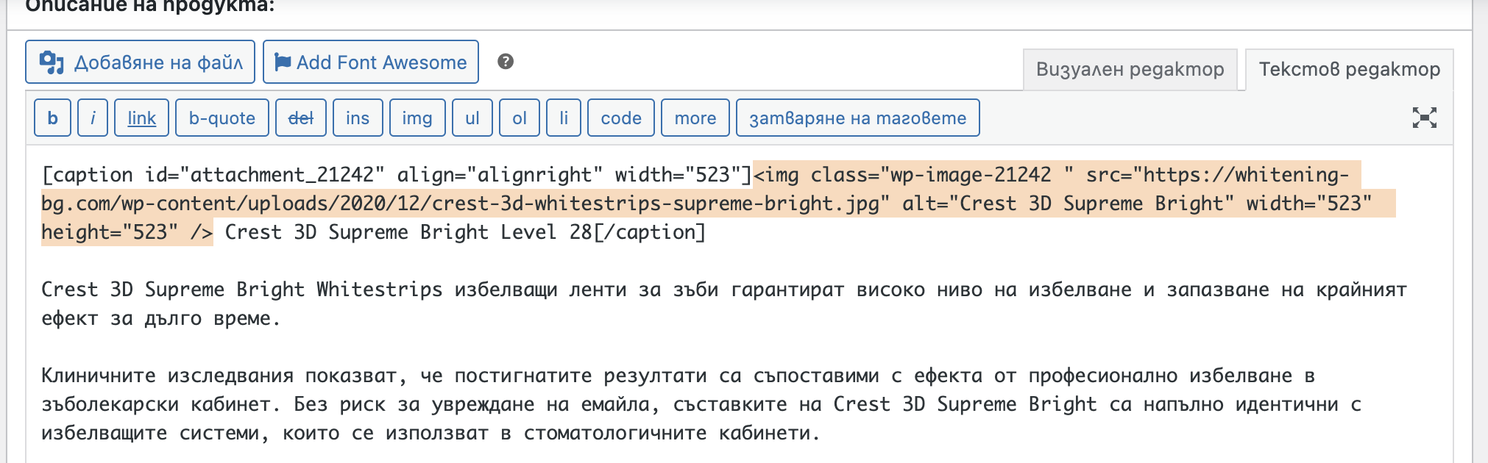Insert bold tag with b button
Viewport: 1488px width, 463px height.
[x=53, y=118]
